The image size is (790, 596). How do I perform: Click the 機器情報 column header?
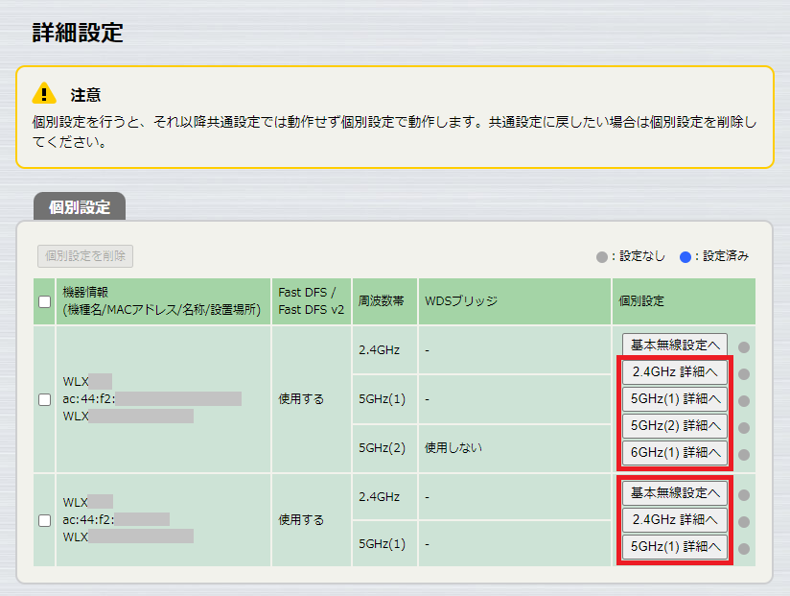click(163, 300)
